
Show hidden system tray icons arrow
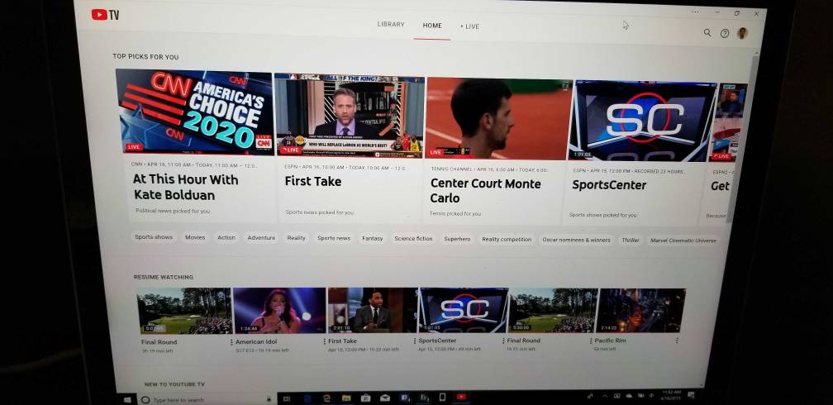(605, 396)
